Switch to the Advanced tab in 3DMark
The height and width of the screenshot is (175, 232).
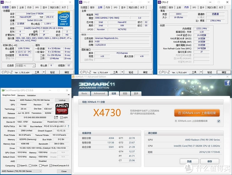(99, 94)
